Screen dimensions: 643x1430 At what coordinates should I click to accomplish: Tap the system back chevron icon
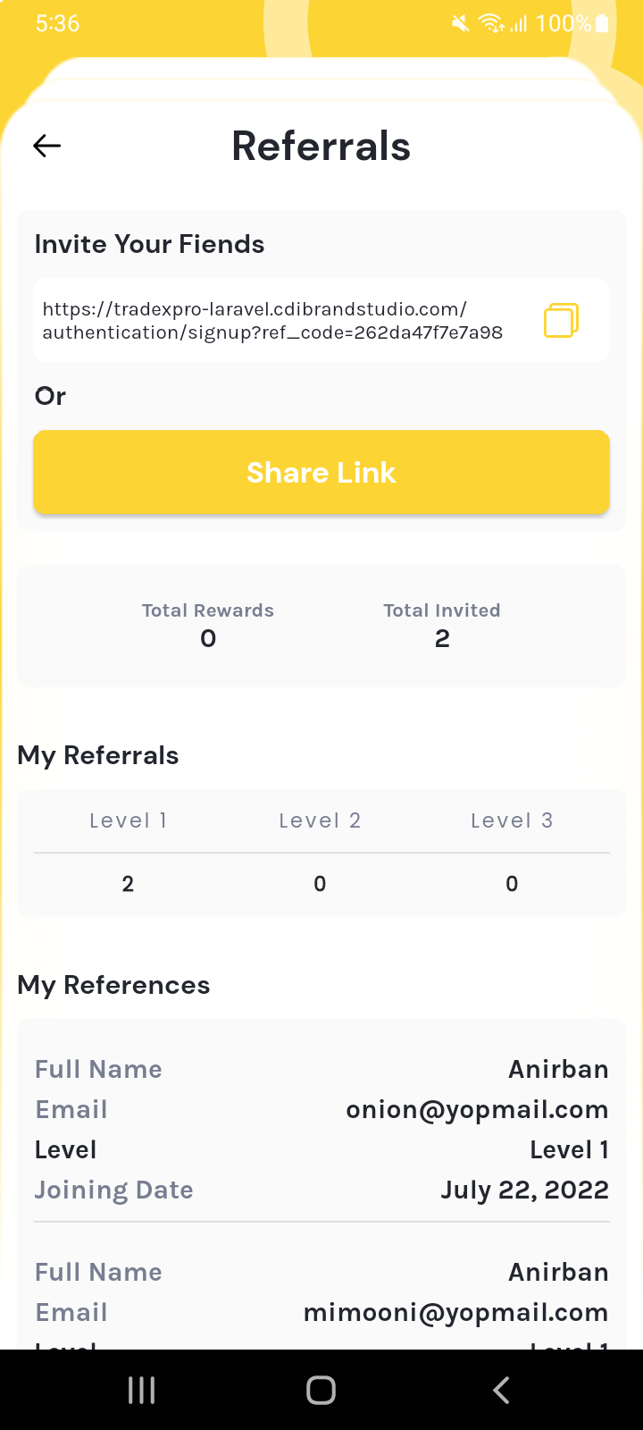click(x=501, y=1390)
